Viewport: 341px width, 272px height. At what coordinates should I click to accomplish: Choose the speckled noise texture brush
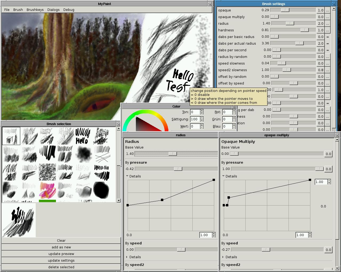(47, 172)
